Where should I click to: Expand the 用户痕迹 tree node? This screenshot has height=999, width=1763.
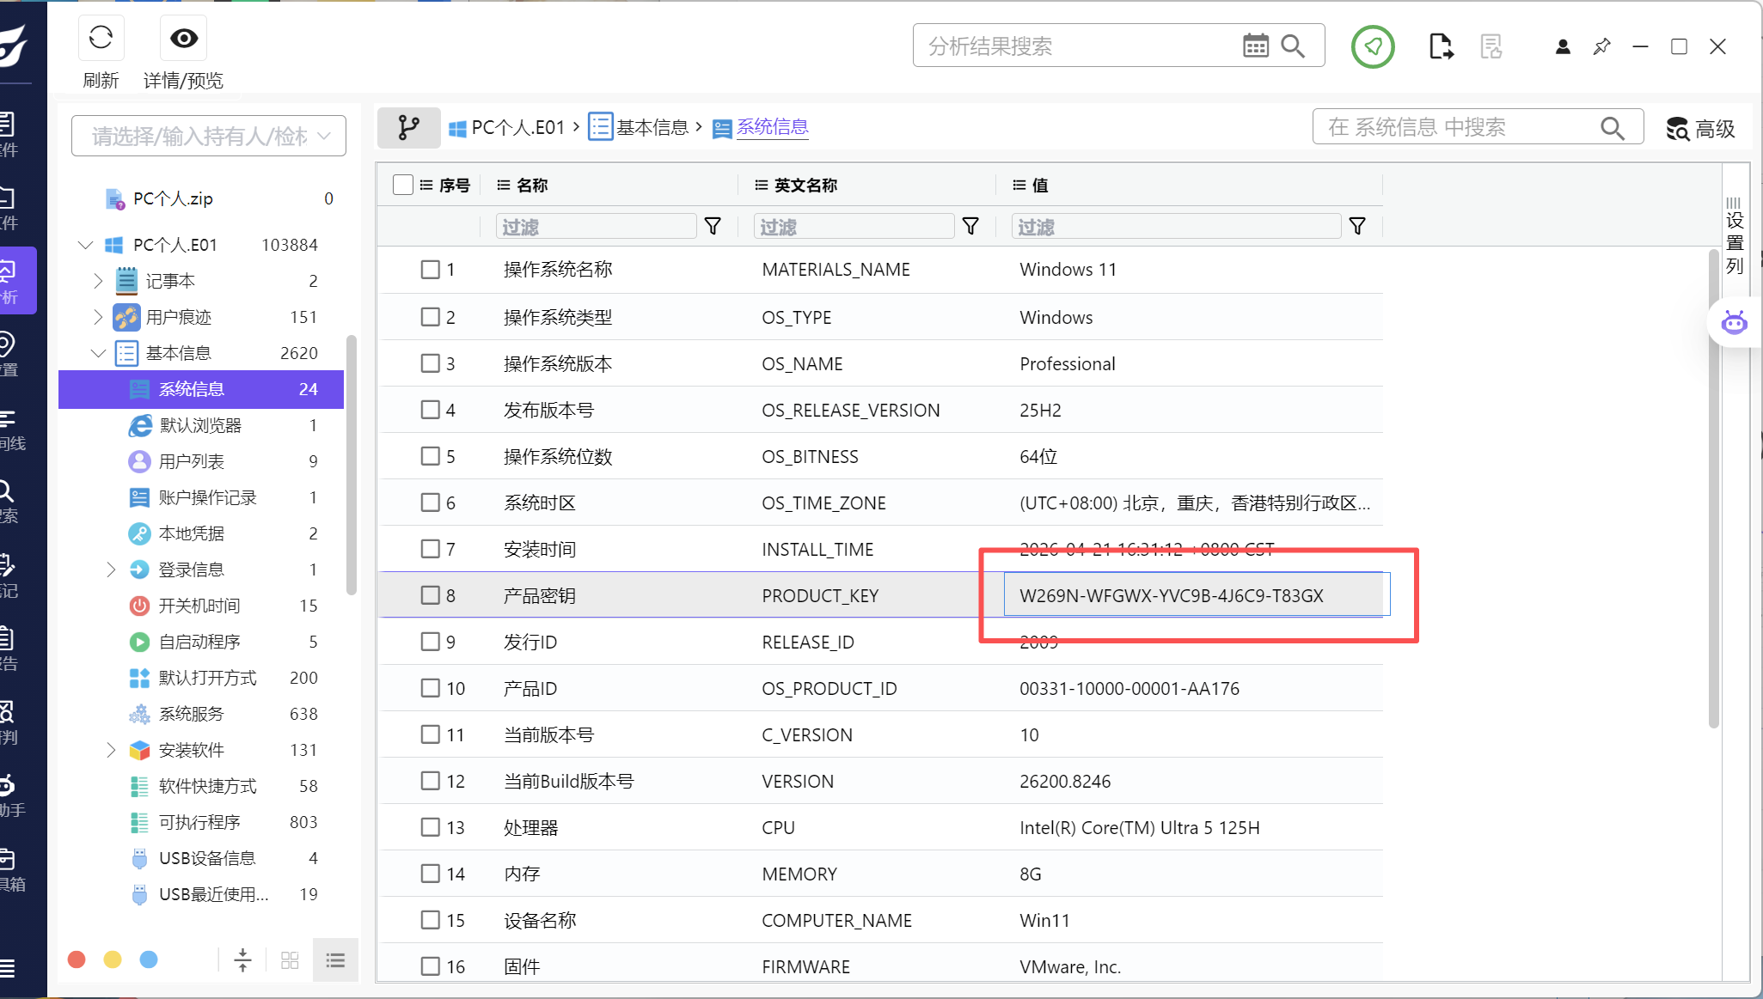(97, 317)
